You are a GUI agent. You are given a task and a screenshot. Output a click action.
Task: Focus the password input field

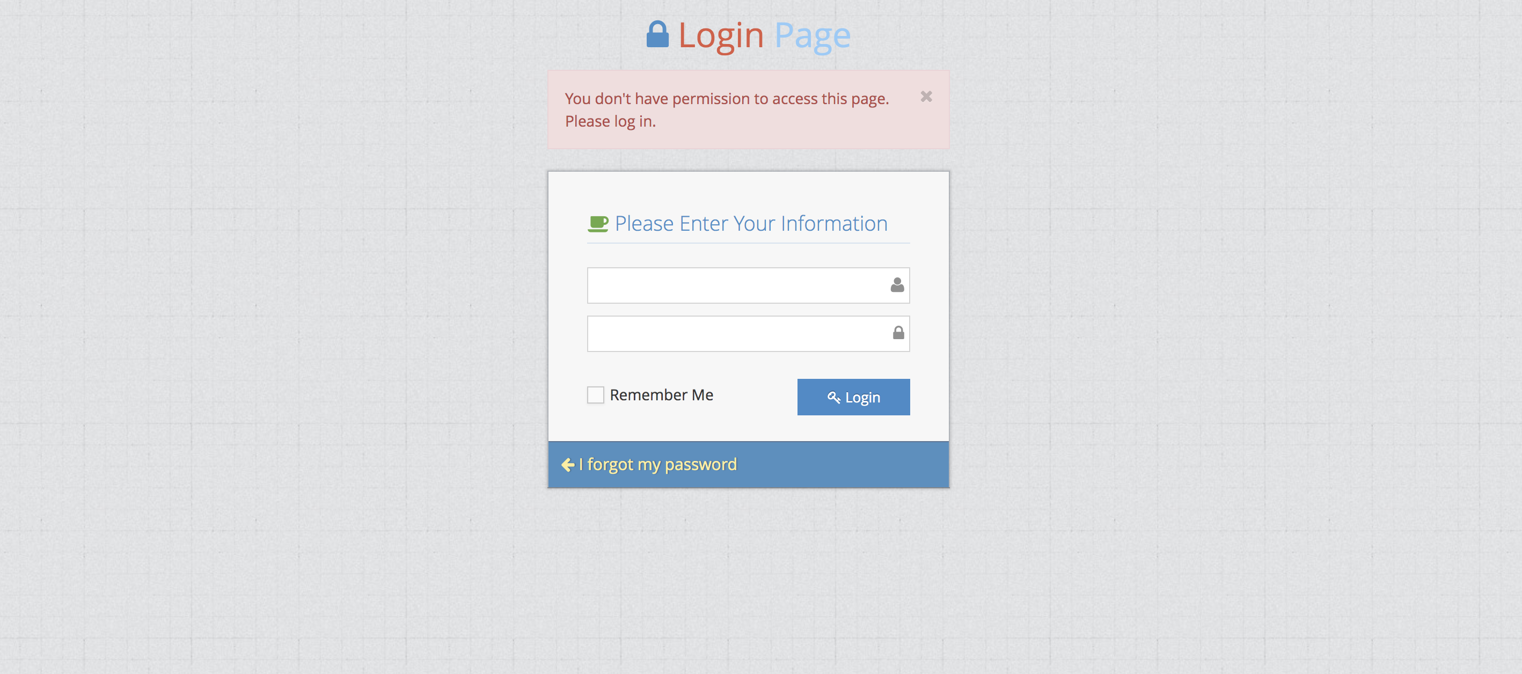pos(748,334)
